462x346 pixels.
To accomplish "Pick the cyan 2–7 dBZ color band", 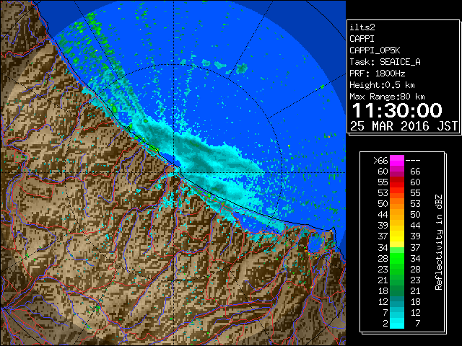I will tap(397, 323).
